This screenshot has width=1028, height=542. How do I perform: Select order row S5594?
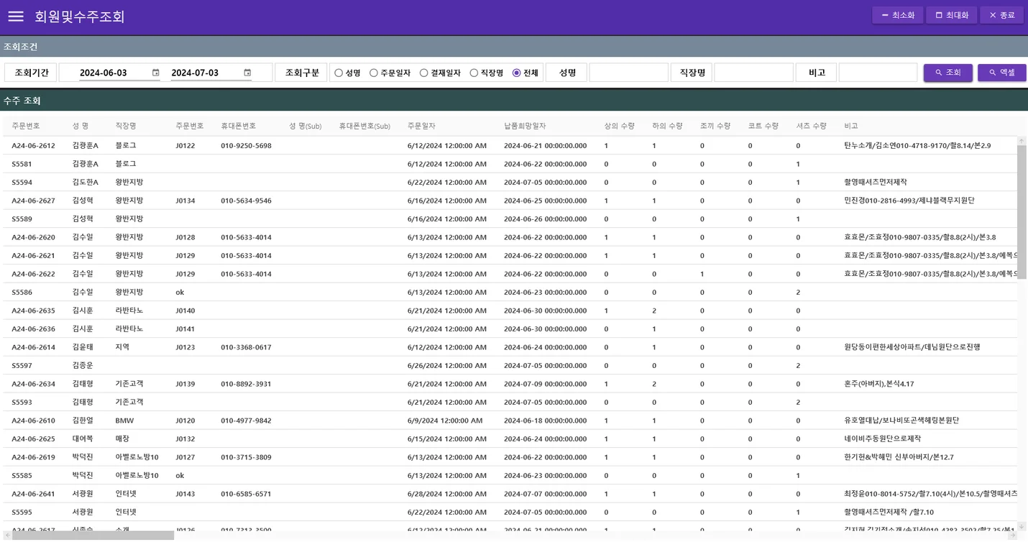[510, 182]
